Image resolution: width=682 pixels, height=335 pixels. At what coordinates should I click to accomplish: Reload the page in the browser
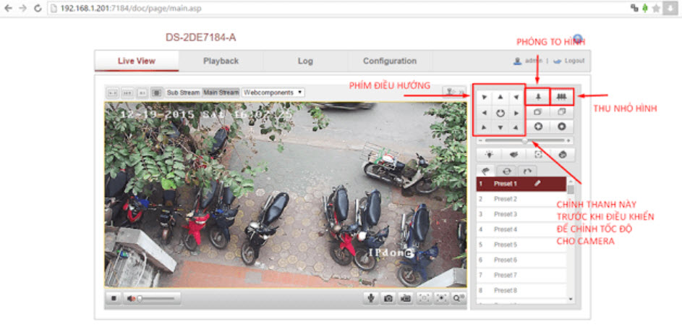tap(38, 8)
